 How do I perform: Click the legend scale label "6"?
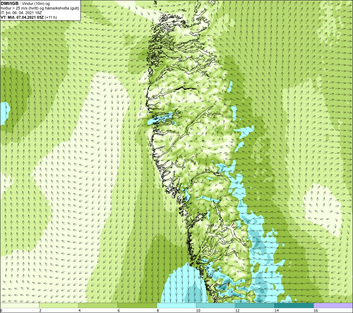point(119,311)
